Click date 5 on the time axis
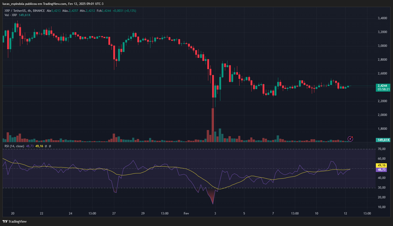393x226 pixels. (244, 213)
